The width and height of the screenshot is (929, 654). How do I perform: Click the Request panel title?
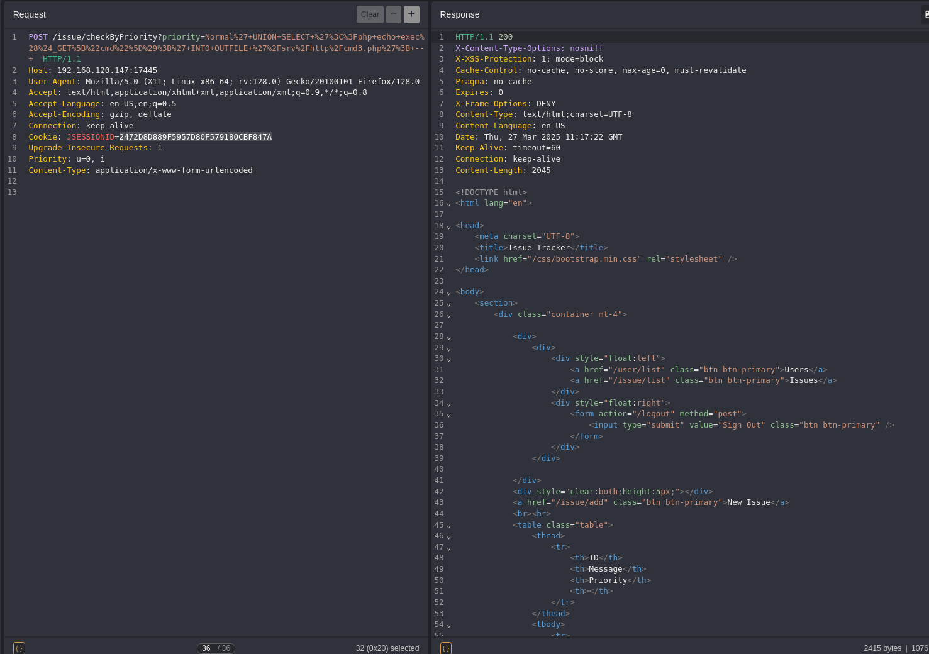point(30,14)
